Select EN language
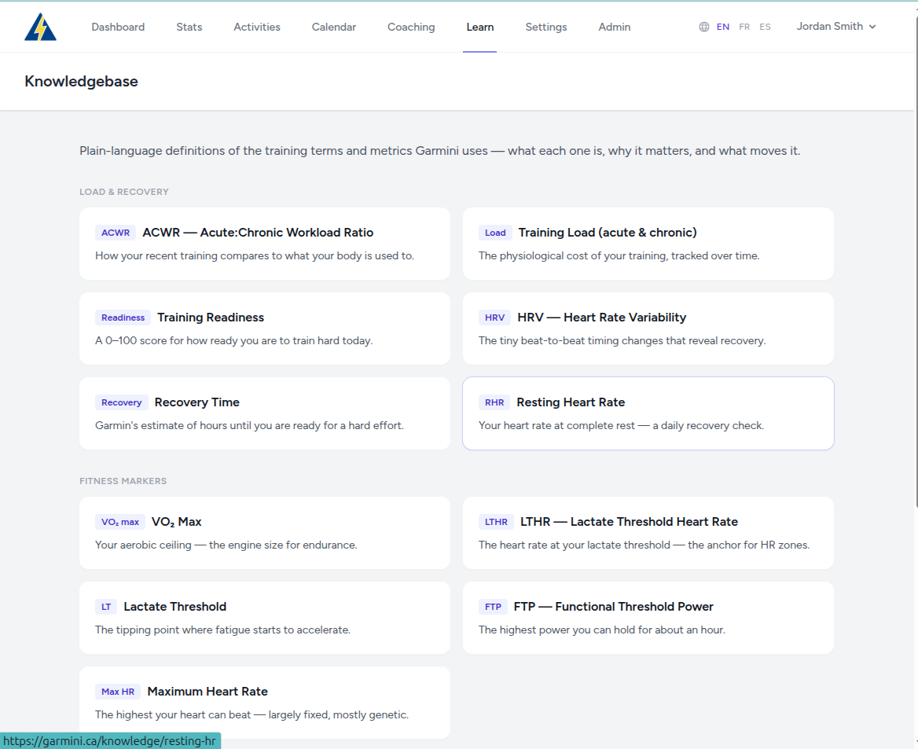 [723, 27]
